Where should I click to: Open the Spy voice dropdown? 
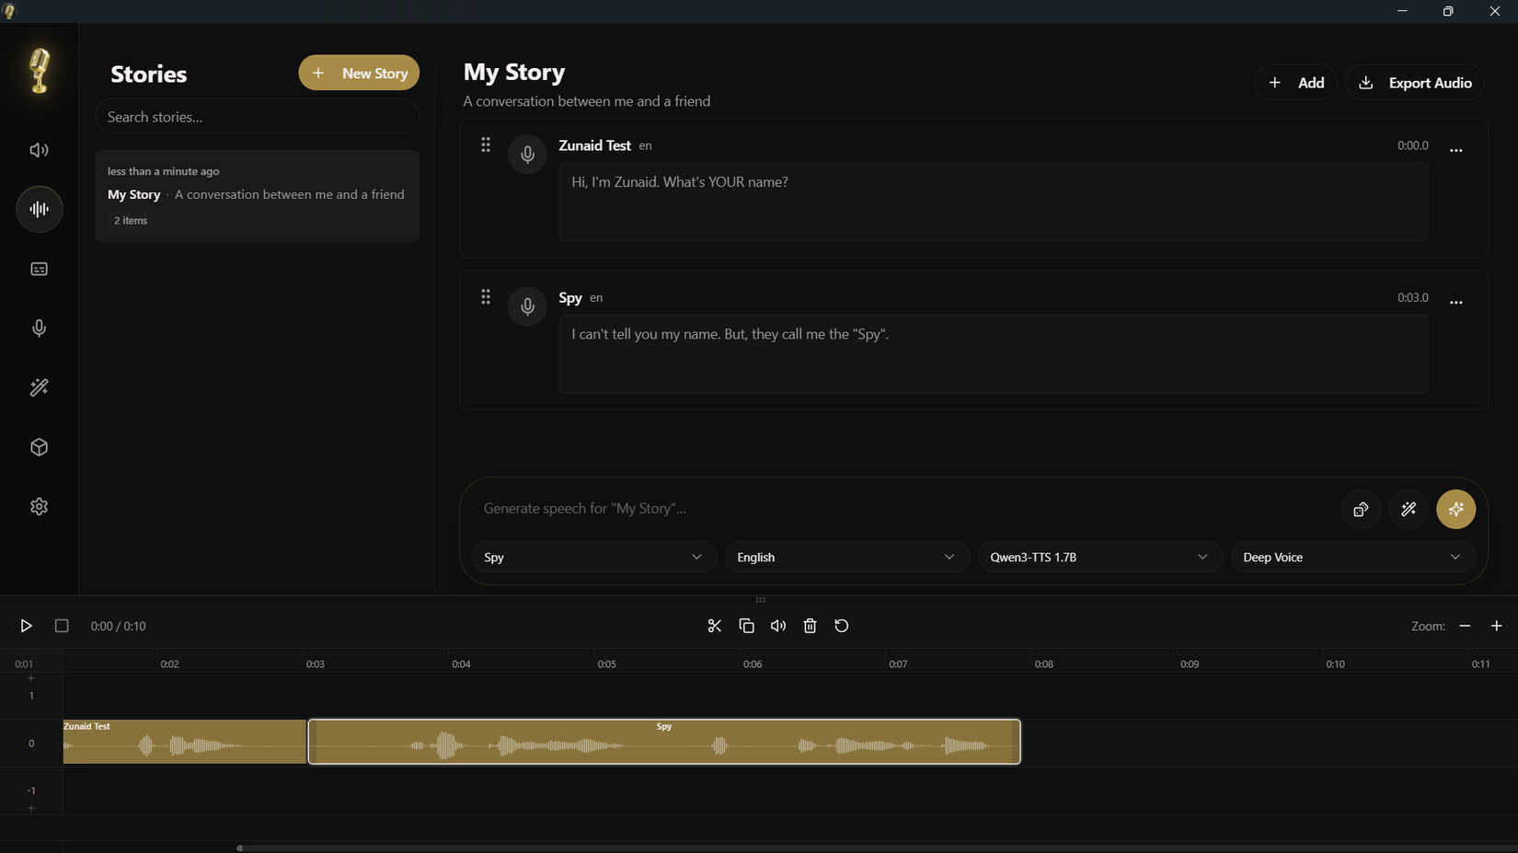point(593,557)
